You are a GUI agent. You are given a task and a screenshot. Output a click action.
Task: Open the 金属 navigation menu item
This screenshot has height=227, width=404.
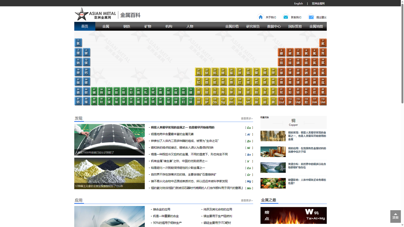point(106,26)
